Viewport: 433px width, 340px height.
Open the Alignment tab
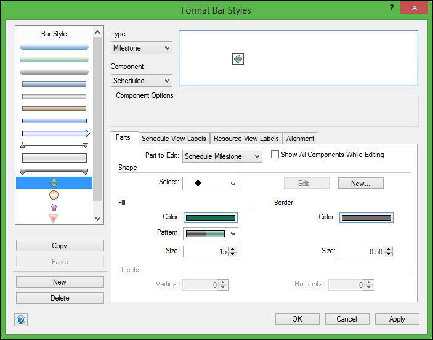point(300,139)
